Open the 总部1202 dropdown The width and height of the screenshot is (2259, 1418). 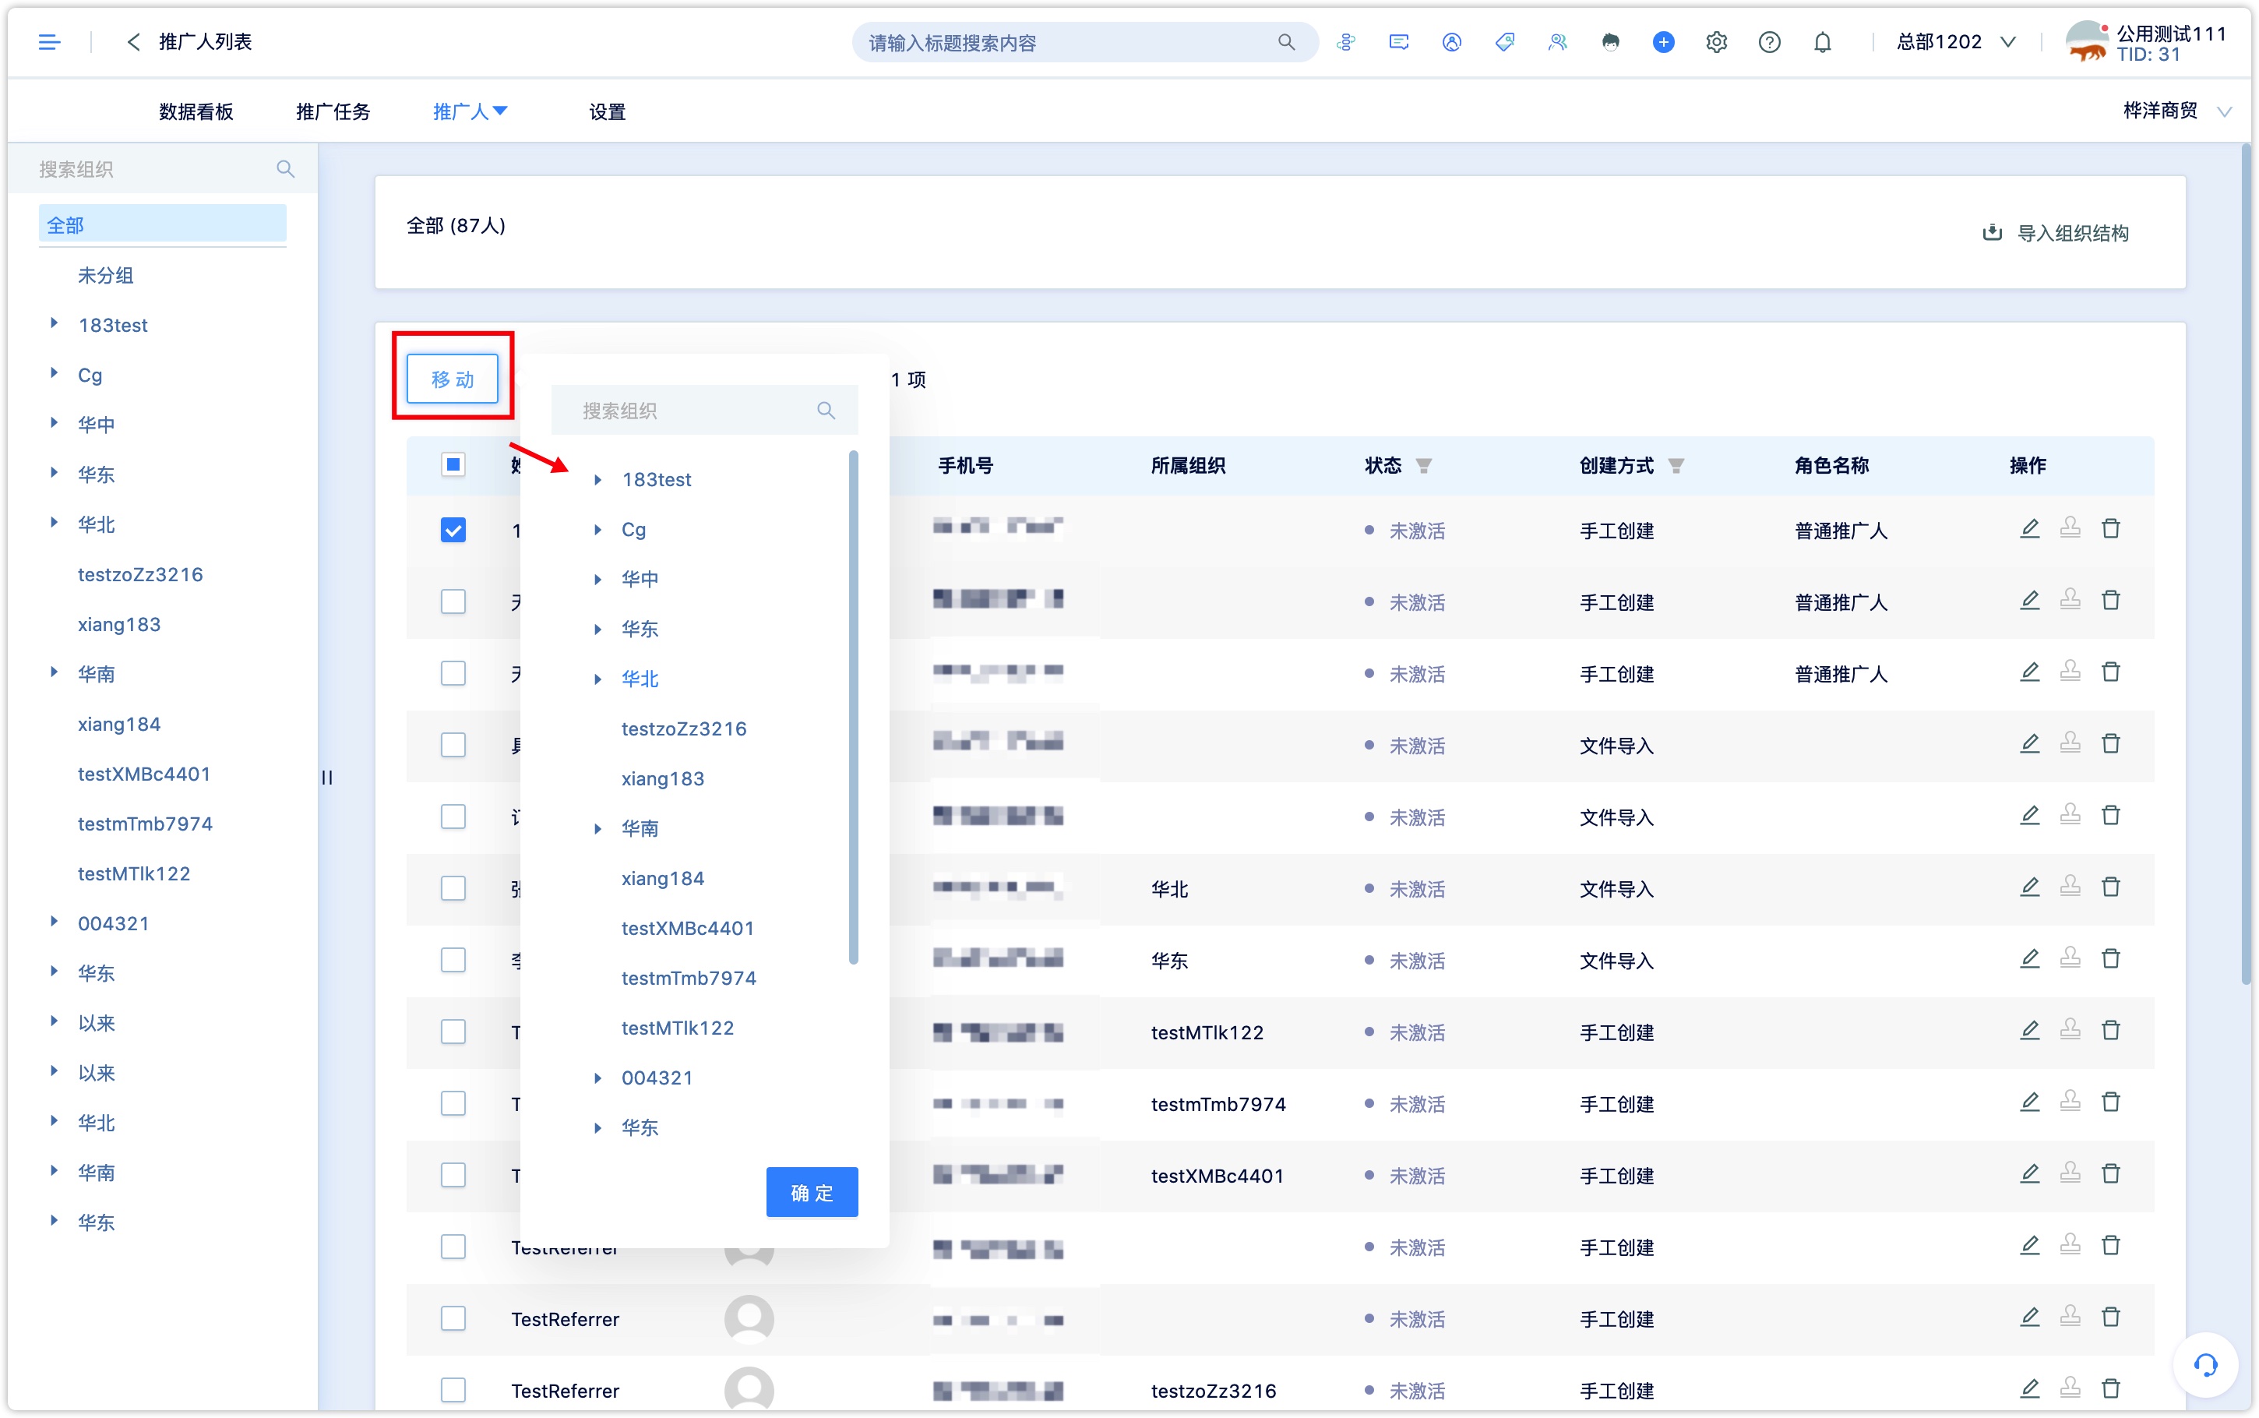[1956, 42]
